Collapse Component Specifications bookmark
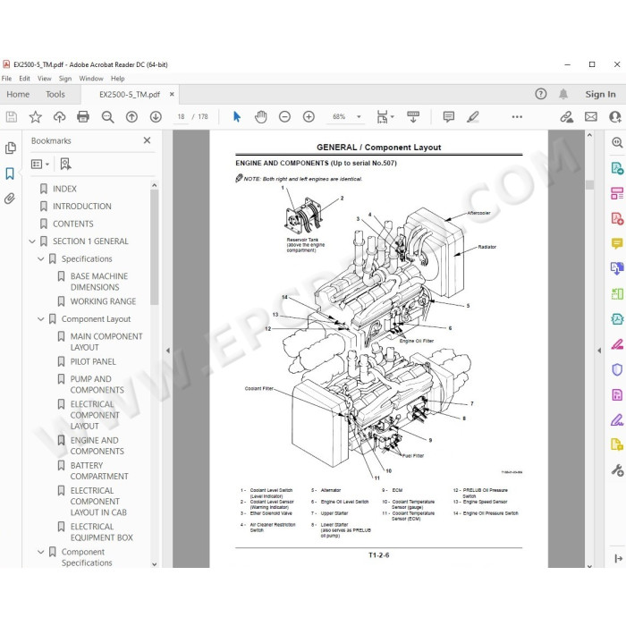Screen dimensions: 626x626 [x=41, y=552]
